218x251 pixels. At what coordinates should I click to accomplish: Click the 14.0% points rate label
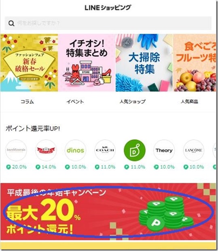pyautogui.click(x=46, y=167)
